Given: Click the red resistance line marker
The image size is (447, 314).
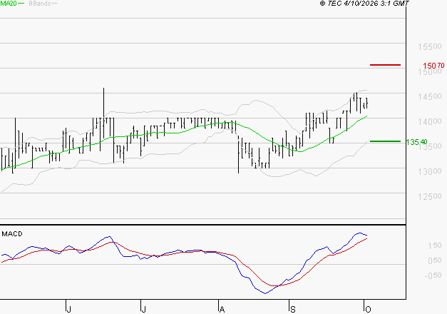Looking at the screenshot, I should coord(385,65).
